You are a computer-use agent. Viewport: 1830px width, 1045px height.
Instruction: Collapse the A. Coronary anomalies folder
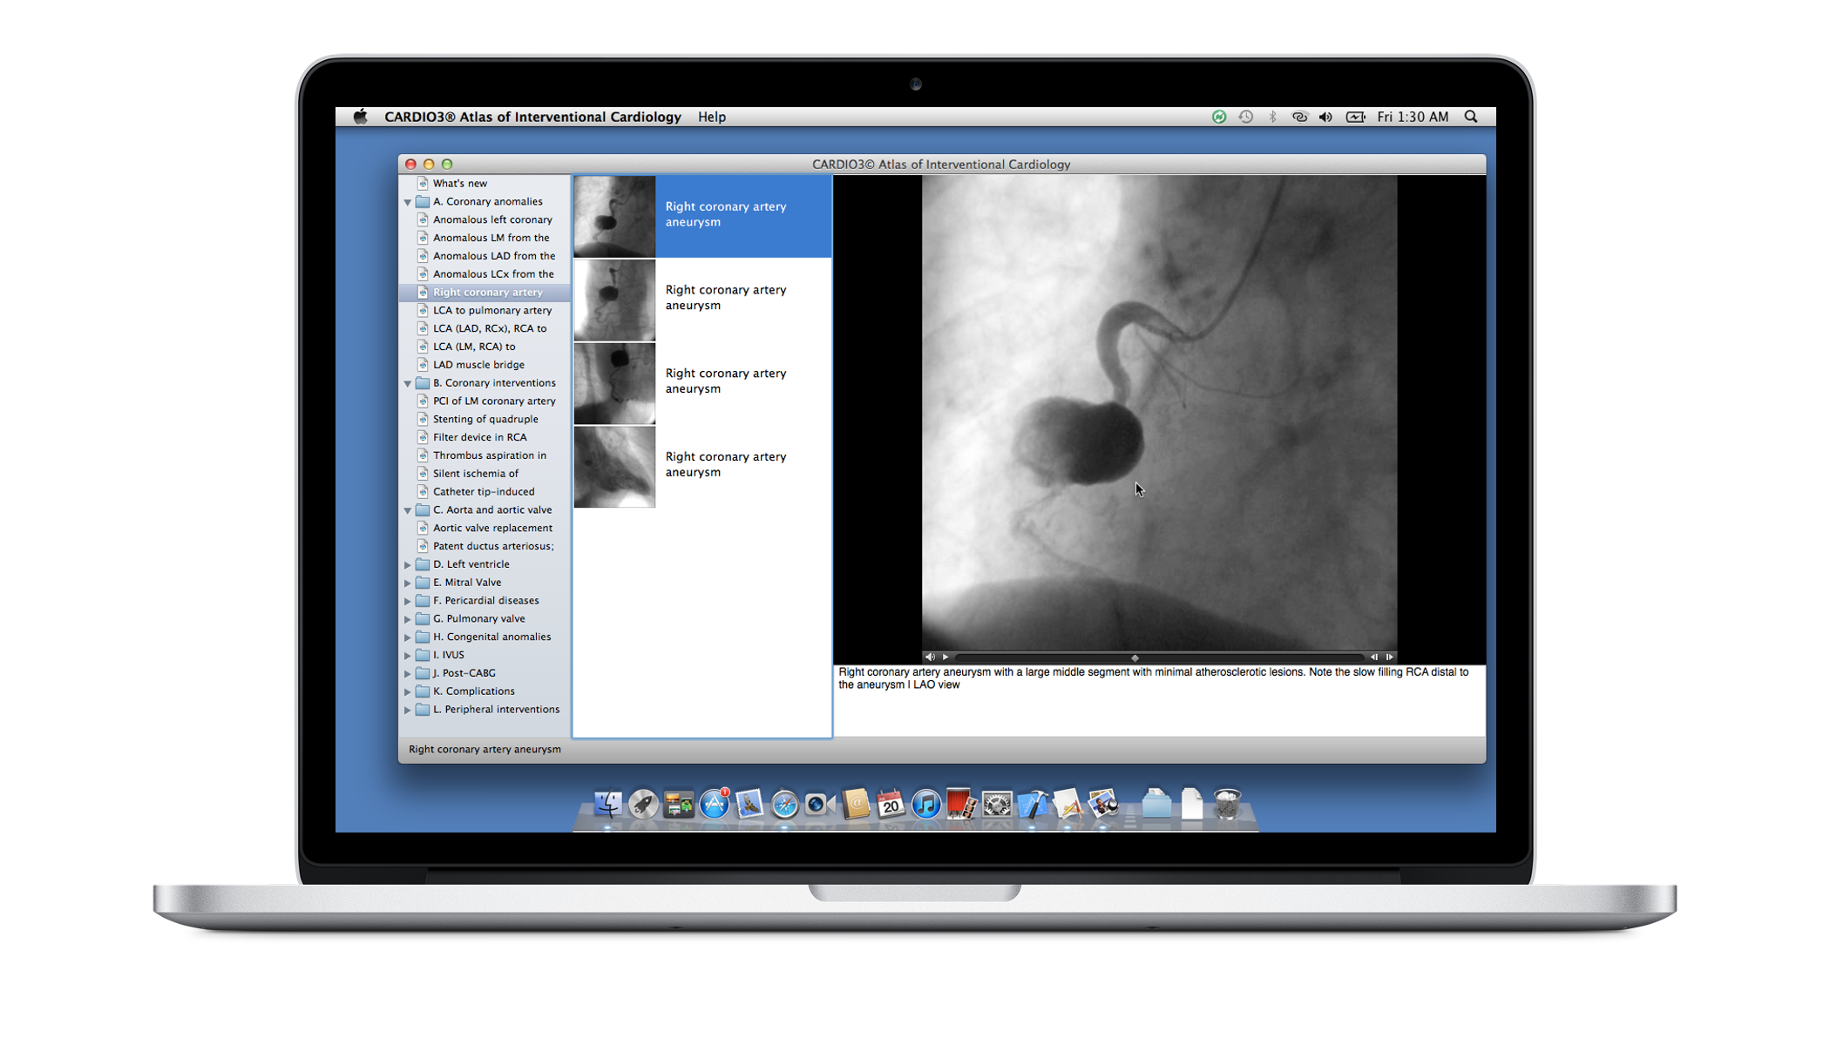tap(408, 202)
